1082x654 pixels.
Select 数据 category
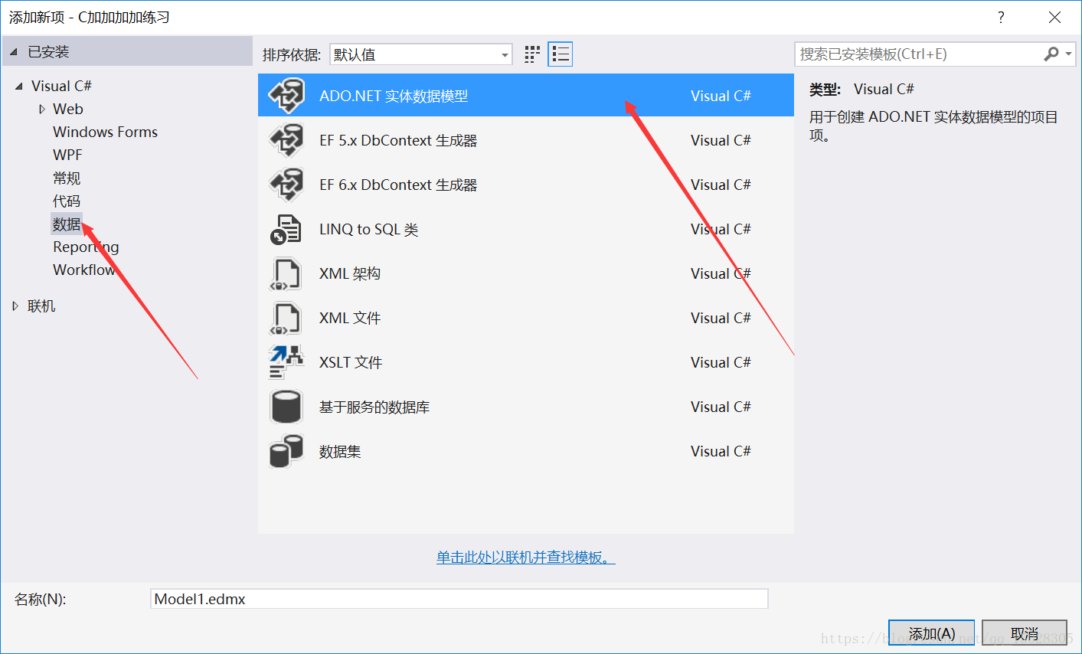coord(67,224)
